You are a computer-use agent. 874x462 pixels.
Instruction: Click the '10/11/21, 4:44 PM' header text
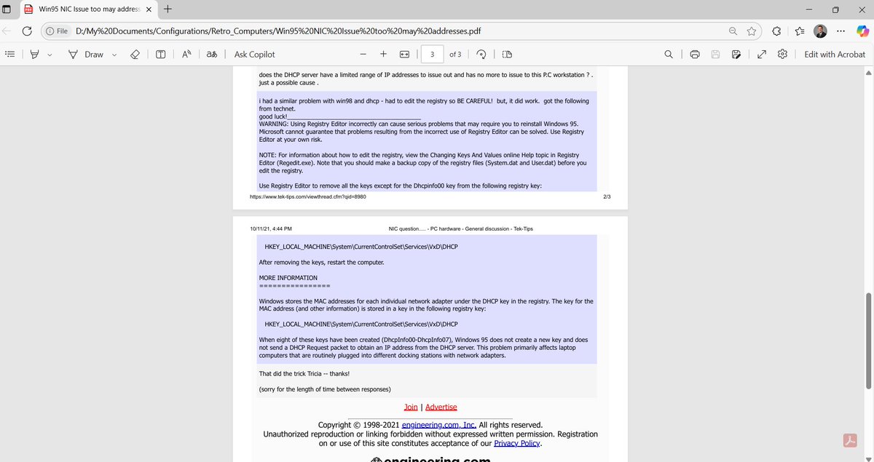coord(271,228)
